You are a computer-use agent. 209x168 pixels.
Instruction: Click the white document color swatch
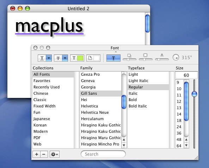(x=96, y=58)
